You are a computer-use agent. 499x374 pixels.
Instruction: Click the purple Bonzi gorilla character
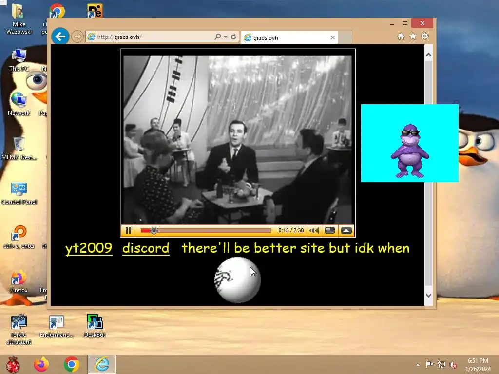tap(410, 151)
